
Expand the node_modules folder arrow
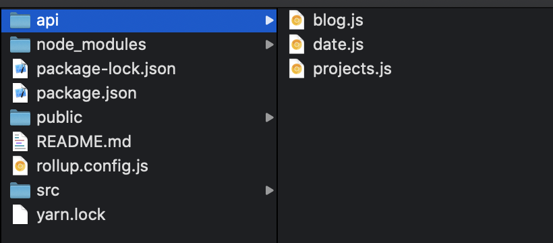point(270,45)
